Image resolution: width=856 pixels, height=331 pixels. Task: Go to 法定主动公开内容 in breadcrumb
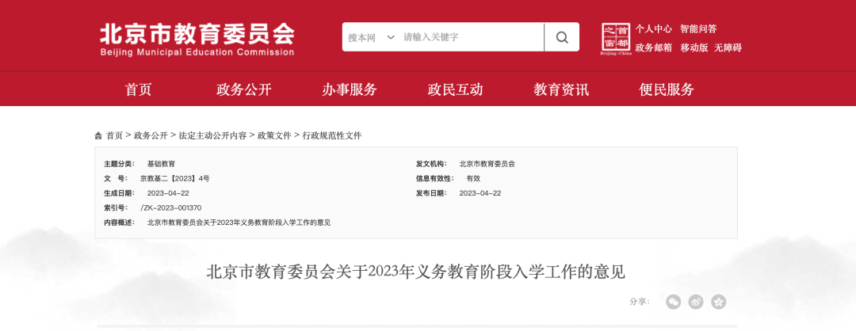(x=212, y=135)
